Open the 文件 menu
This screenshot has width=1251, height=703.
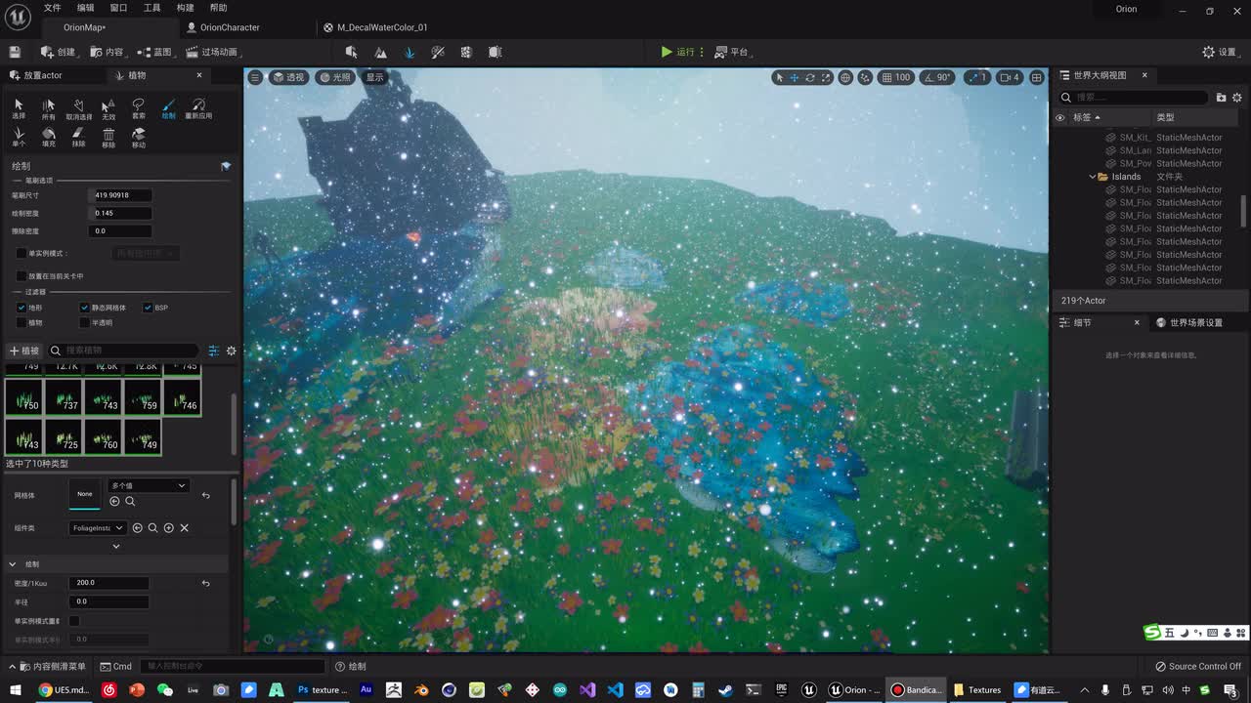52,8
